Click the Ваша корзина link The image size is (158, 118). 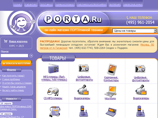click(18, 41)
